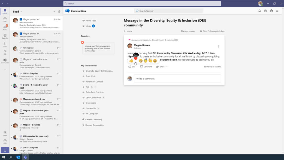The image size is (284, 160).
Task: Return to Inbox with back link
Action: [128, 31]
